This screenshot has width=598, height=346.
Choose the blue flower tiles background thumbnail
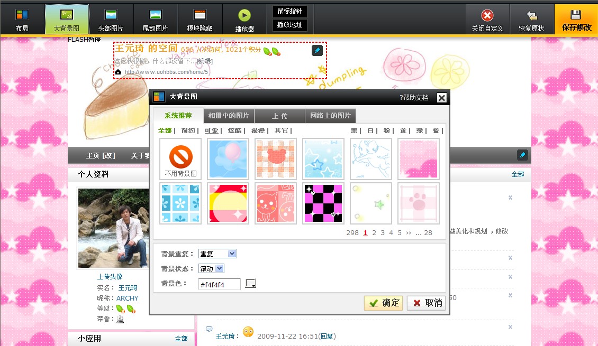pyautogui.click(x=180, y=203)
